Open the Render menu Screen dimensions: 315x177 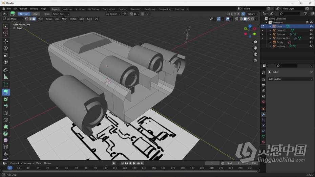point(23,9)
